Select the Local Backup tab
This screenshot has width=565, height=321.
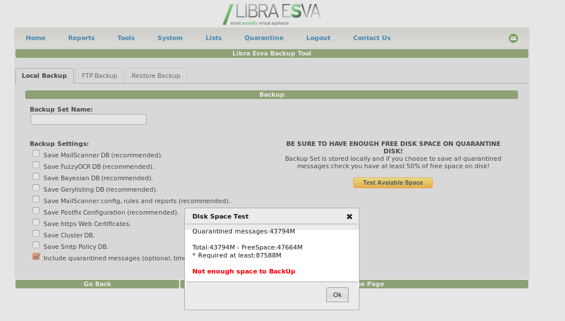click(x=44, y=76)
